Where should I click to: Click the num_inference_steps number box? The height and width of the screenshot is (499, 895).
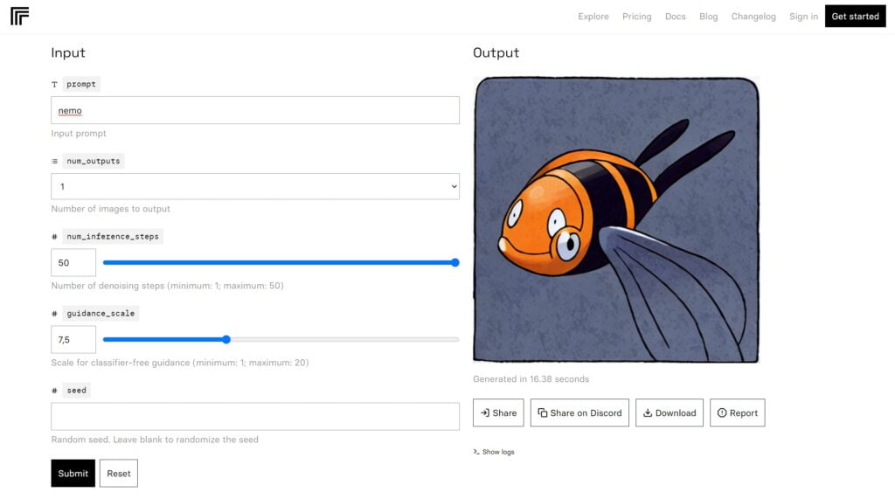click(73, 263)
